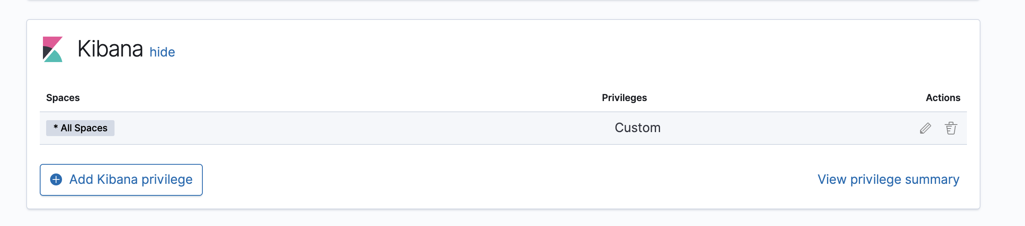Click the Actions column header
Screen dimensions: 1025x226
[943, 97]
